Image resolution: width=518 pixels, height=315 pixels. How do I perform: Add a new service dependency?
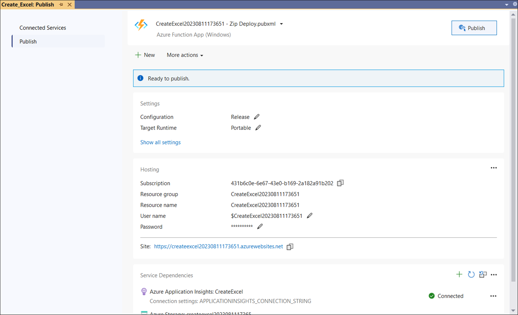tap(459, 274)
